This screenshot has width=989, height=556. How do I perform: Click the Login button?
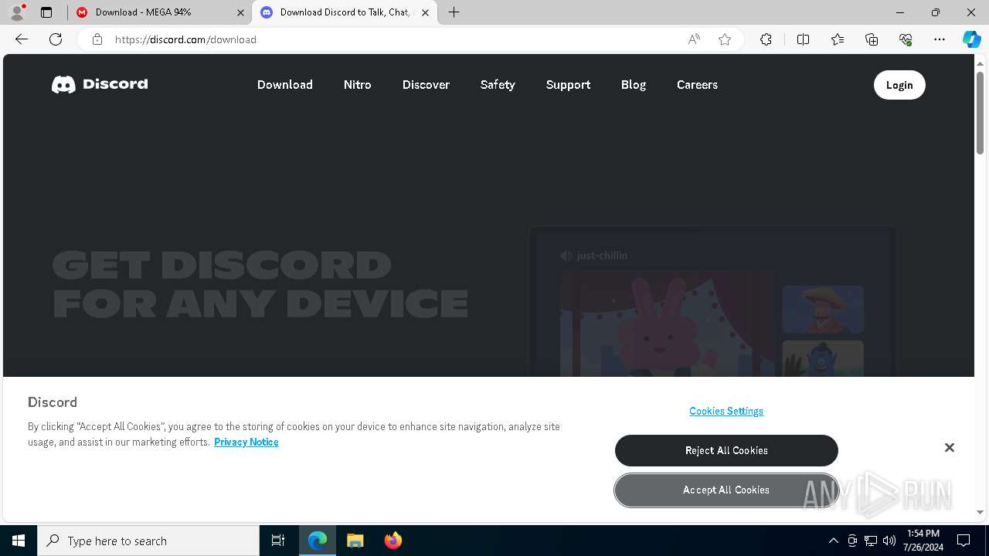(x=899, y=85)
